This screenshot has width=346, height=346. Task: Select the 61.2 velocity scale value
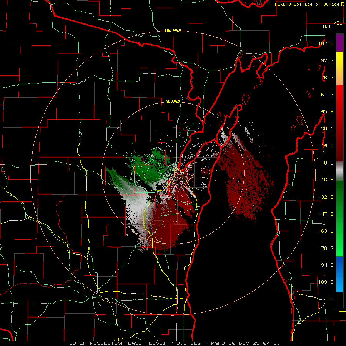coord(327,95)
